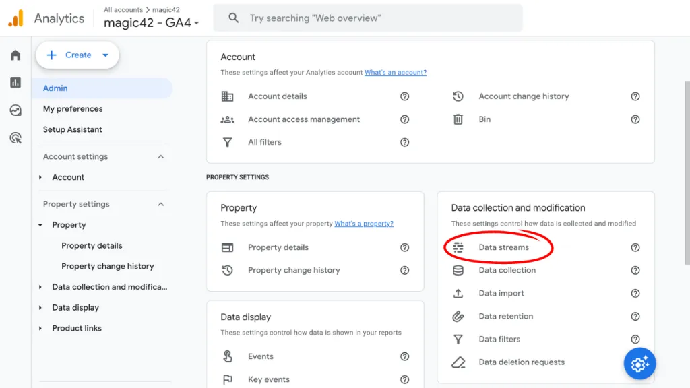Open Key events under Data display

click(x=268, y=379)
